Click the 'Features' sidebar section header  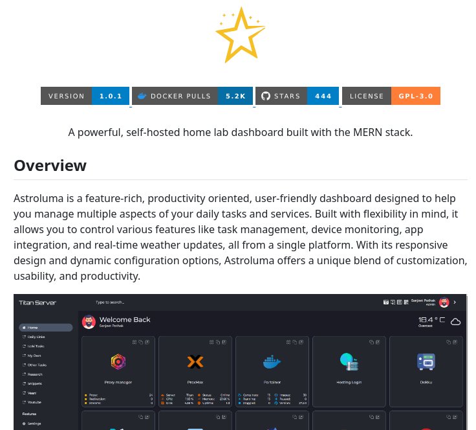[29, 414]
